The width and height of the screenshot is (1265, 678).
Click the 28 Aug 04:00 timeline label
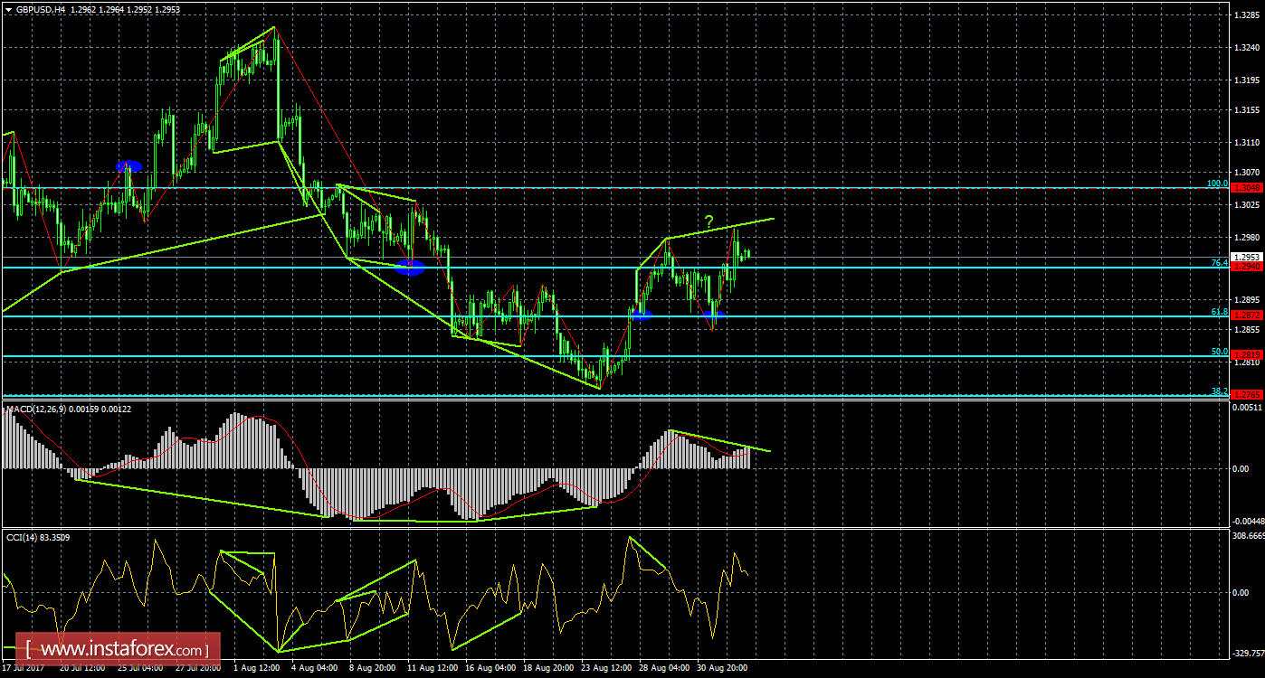click(x=663, y=668)
